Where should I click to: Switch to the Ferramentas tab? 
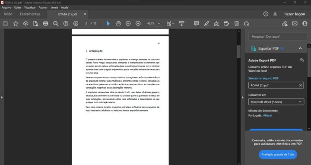(30, 14)
